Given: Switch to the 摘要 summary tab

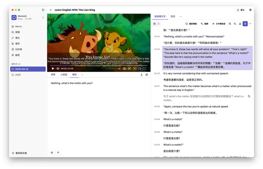Looking at the screenshot, I should (53, 75).
